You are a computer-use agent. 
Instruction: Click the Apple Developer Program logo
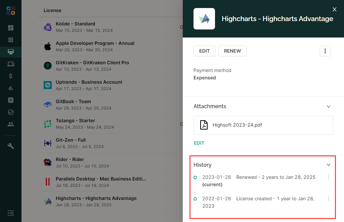point(48,46)
